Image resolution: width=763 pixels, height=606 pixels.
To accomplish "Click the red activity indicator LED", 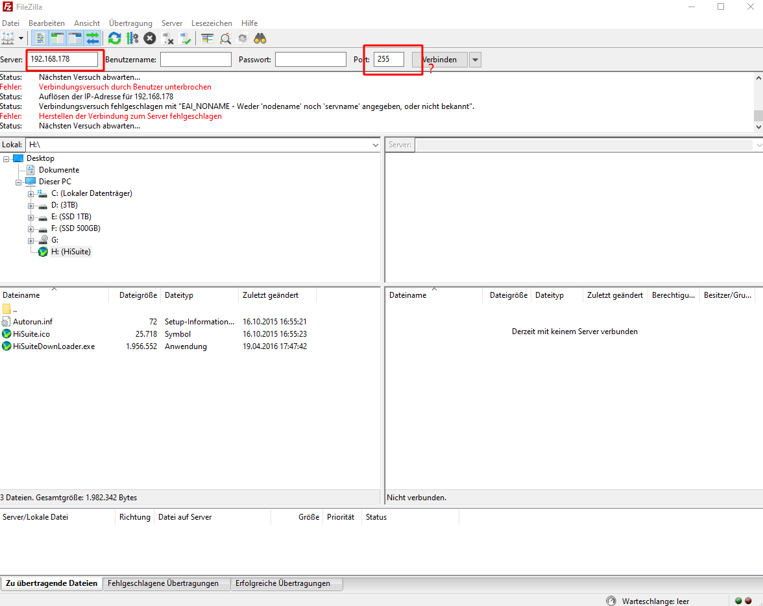I will (749, 601).
